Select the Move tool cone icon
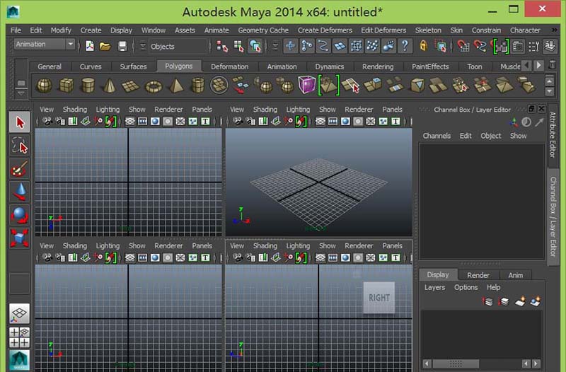The image size is (566, 372). click(x=20, y=192)
